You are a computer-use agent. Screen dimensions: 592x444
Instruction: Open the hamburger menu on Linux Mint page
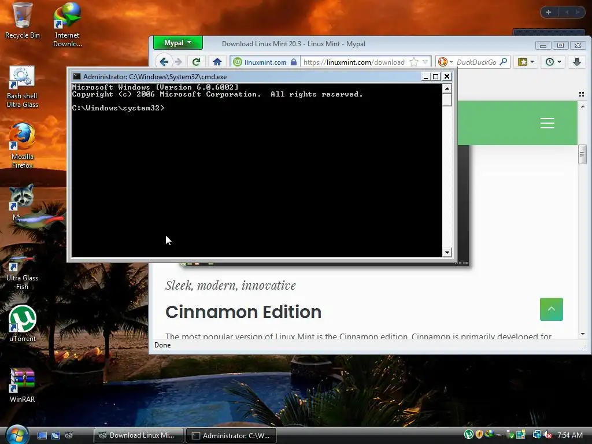coord(547,123)
